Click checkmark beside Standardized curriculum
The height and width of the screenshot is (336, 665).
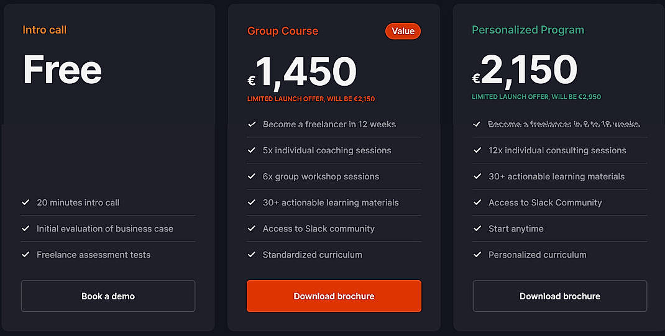252,255
